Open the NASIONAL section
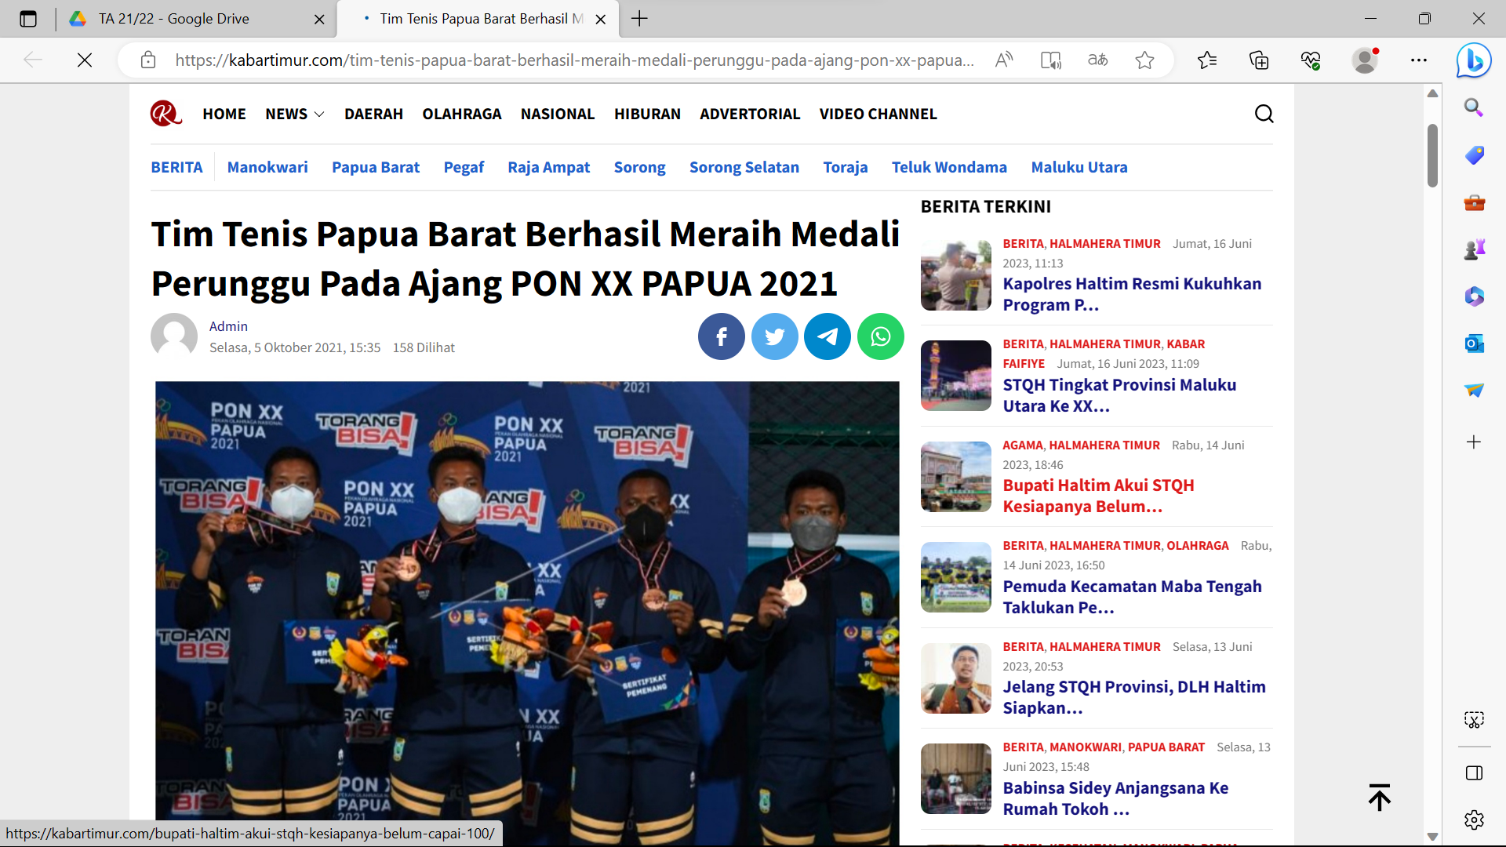This screenshot has width=1506, height=847. (558, 114)
